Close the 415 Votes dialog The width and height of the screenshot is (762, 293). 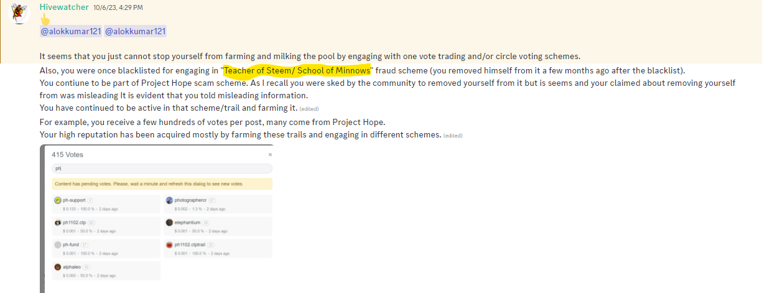coord(270,154)
